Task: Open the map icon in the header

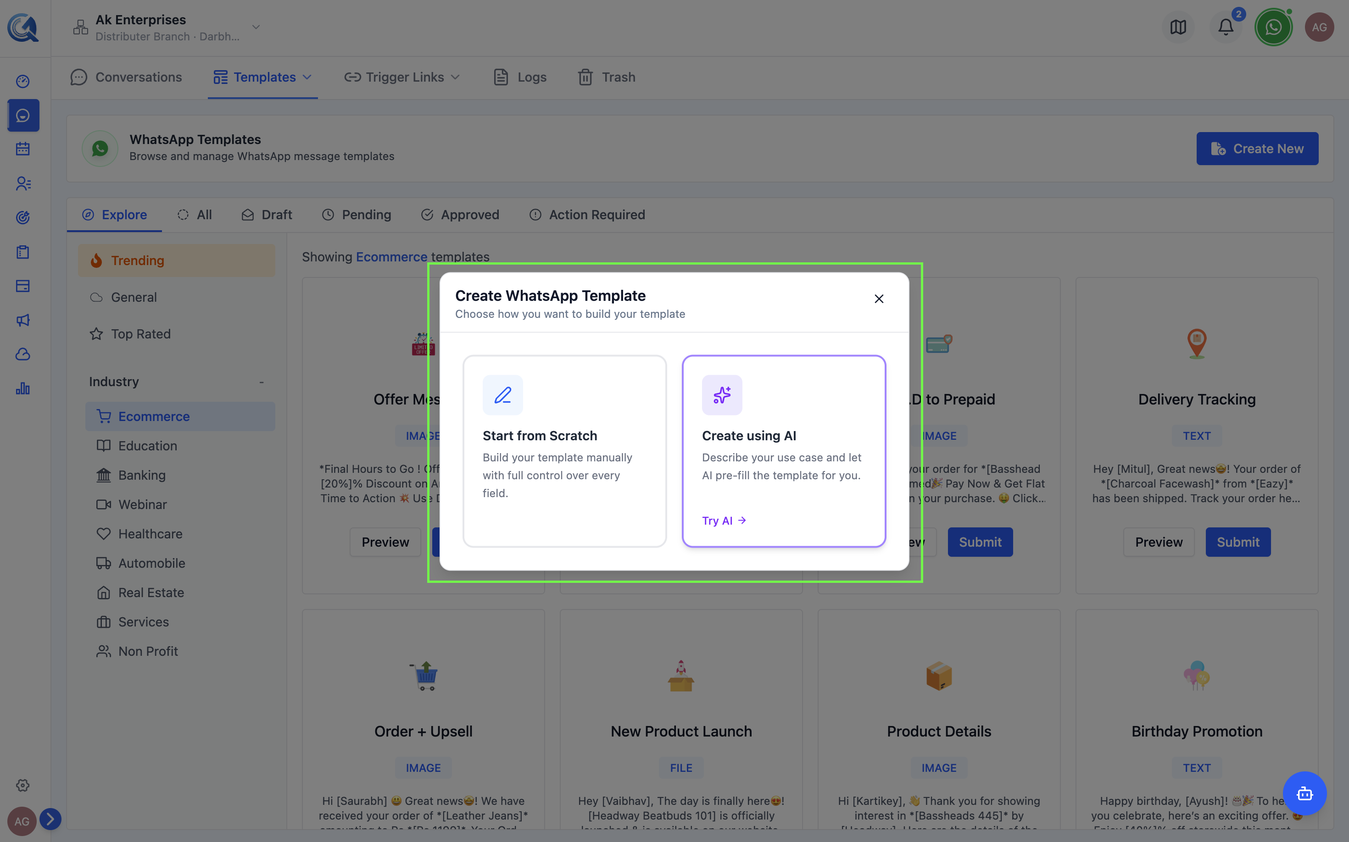Action: 1178,27
